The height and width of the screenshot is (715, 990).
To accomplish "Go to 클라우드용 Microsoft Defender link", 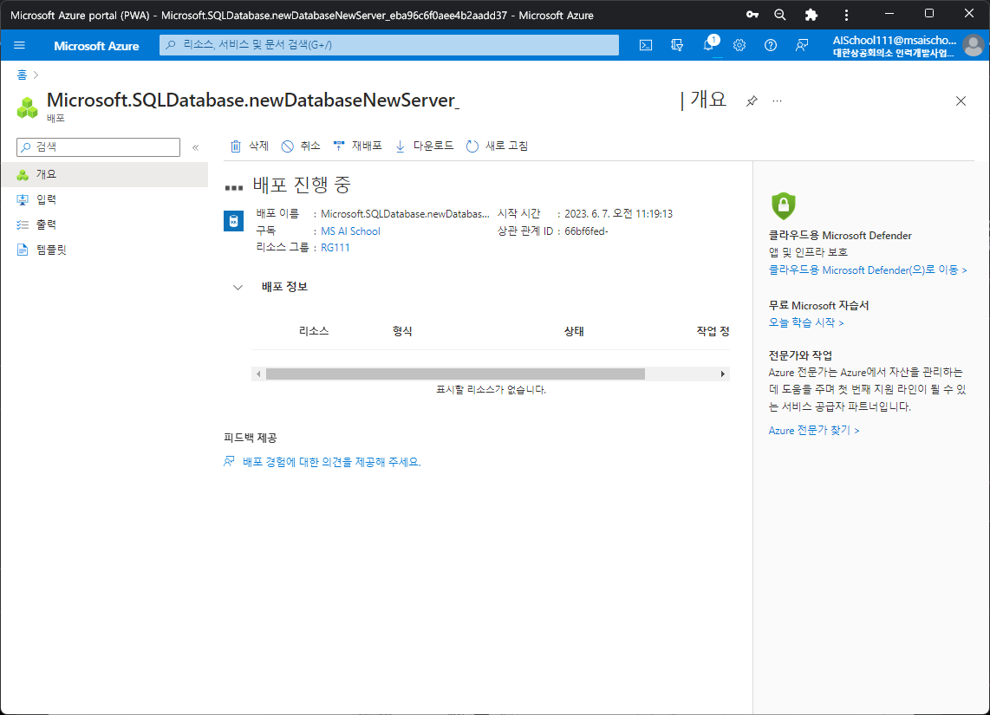I will click(868, 270).
